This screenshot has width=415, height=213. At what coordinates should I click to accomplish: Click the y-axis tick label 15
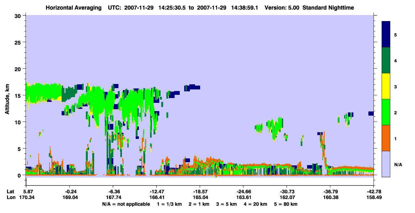(19, 95)
